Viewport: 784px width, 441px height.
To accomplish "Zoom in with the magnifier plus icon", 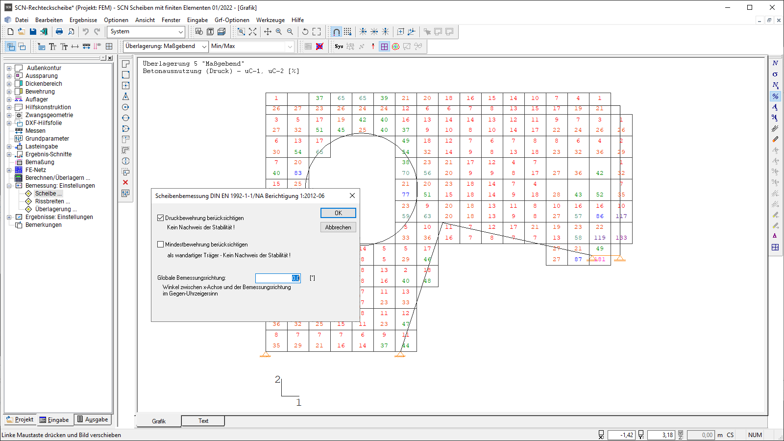I will coord(279,31).
